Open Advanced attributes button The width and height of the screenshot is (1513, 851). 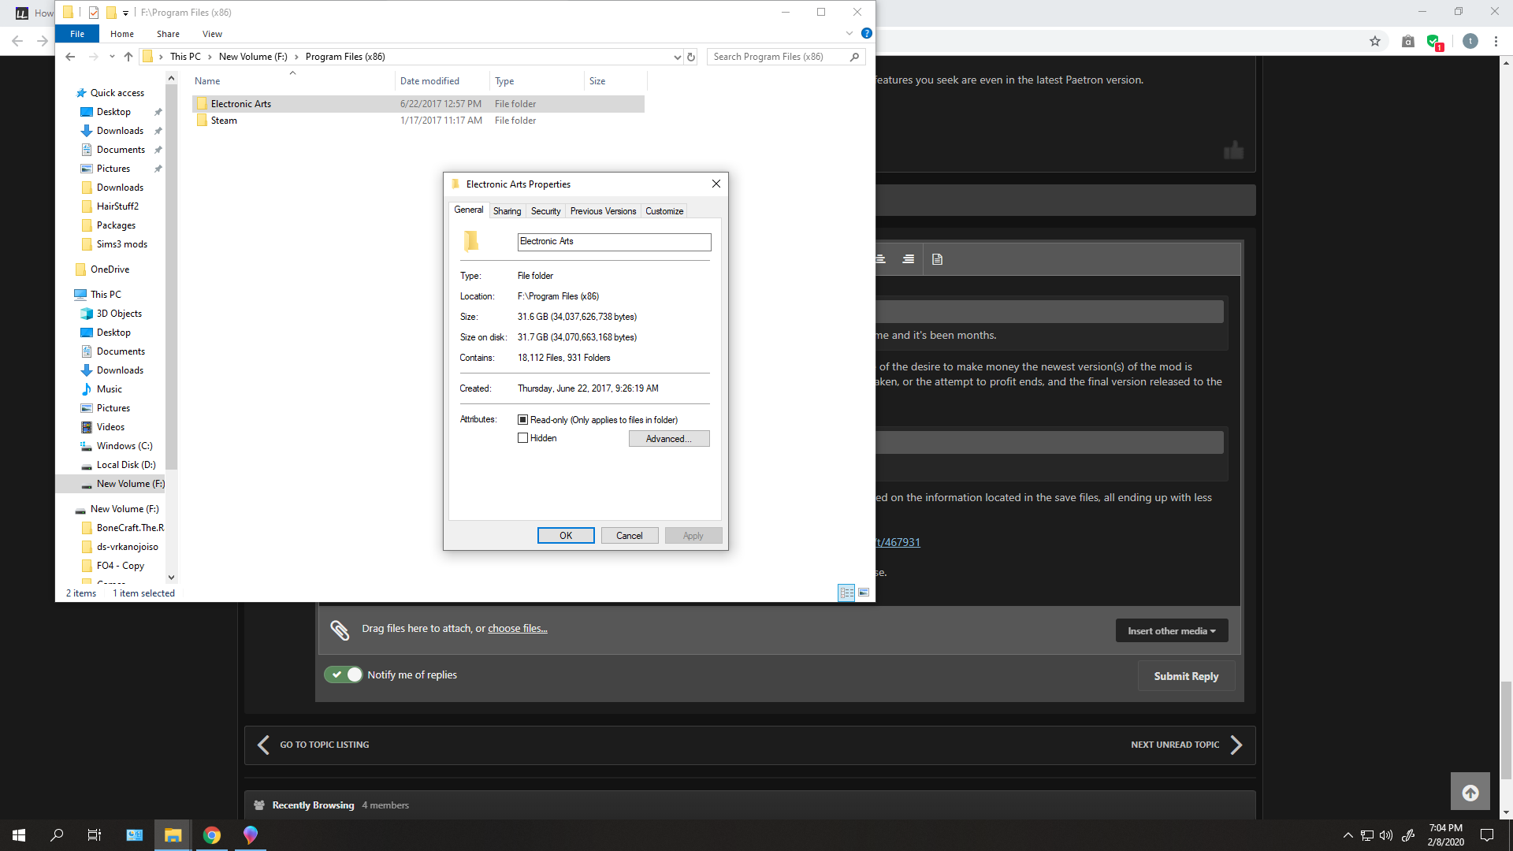pos(669,439)
